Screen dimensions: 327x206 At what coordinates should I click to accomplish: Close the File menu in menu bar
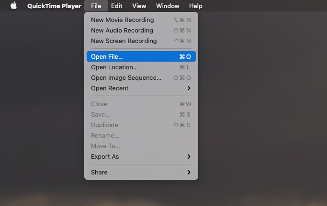pos(96,6)
